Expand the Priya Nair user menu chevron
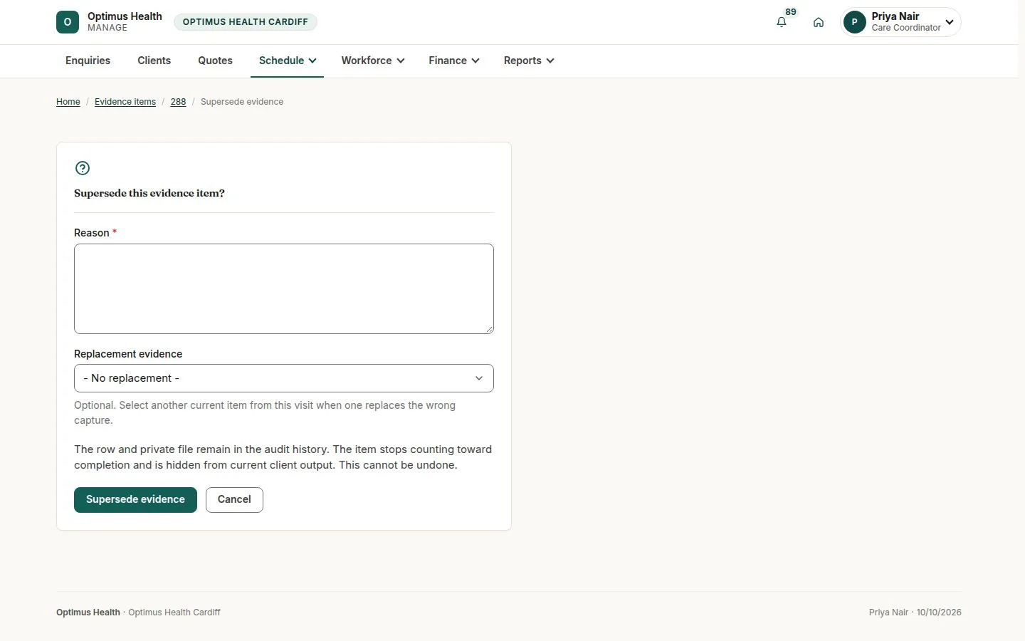1025x641 pixels. pyautogui.click(x=950, y=22)
